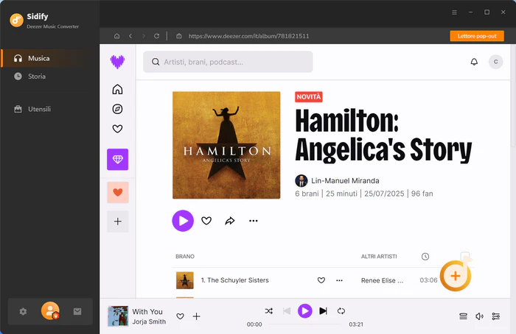Open Deezer notifications bell
516x334 pixels.
(474, 62)
